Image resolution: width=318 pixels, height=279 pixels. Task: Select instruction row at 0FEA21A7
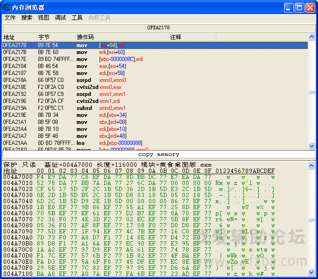(x=155, y=136)
